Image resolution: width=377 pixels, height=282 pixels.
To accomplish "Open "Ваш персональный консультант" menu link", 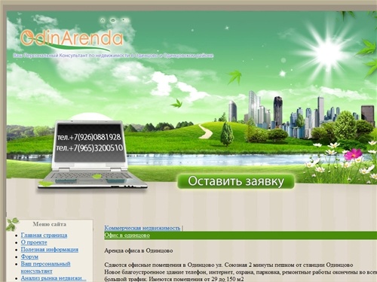I will coord(45,268).
